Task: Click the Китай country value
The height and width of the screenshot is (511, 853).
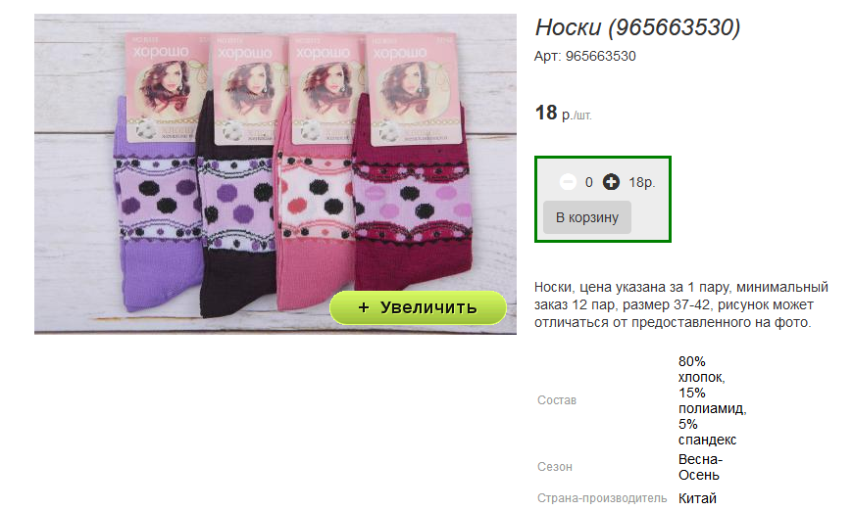Action: [697, 498]
